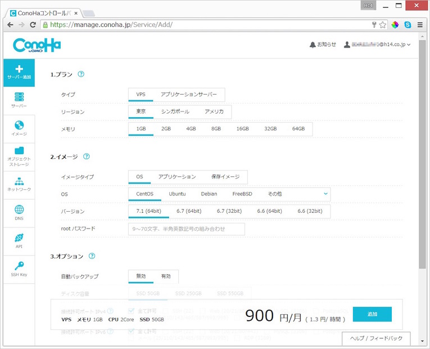Open ヘルプ / フィードバック panel
The height and width of the screenshot is (349, 430).
click(376, 338)
